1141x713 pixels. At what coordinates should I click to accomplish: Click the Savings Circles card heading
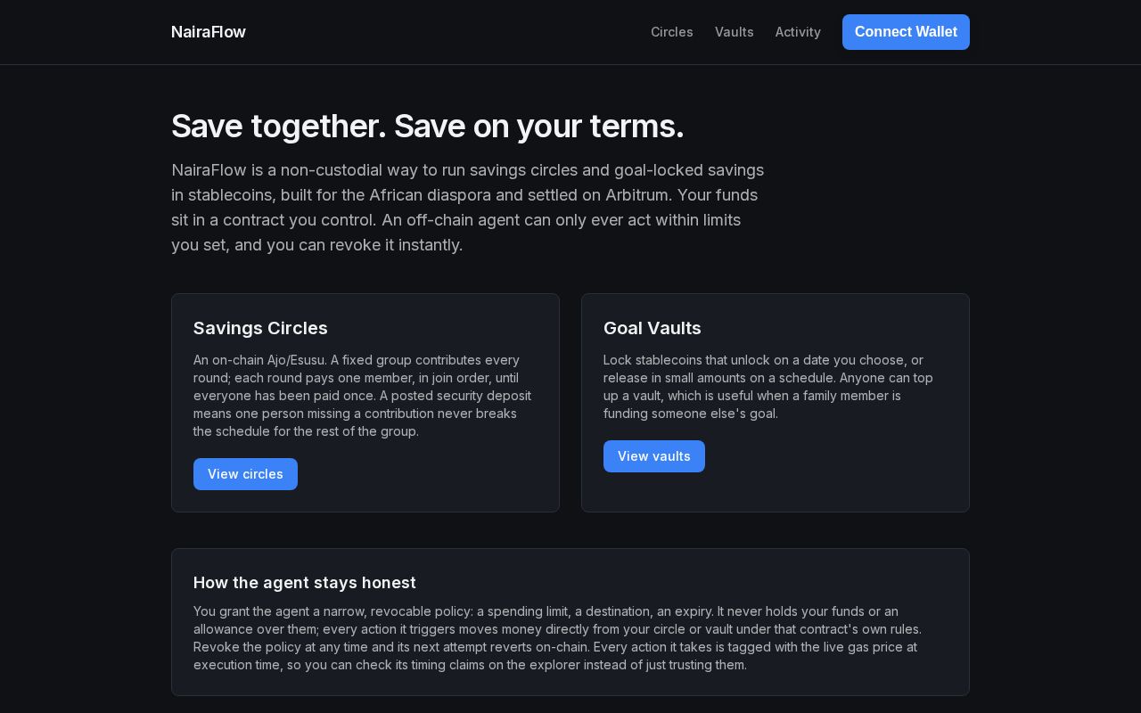[x=260, y=328]
